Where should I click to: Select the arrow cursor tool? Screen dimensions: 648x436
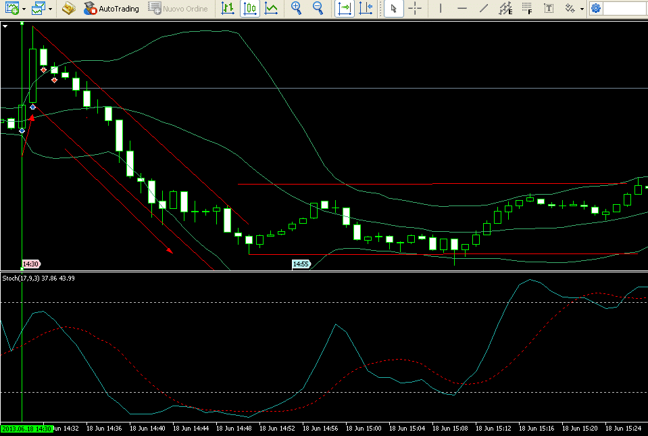click(x=393, y=8)
